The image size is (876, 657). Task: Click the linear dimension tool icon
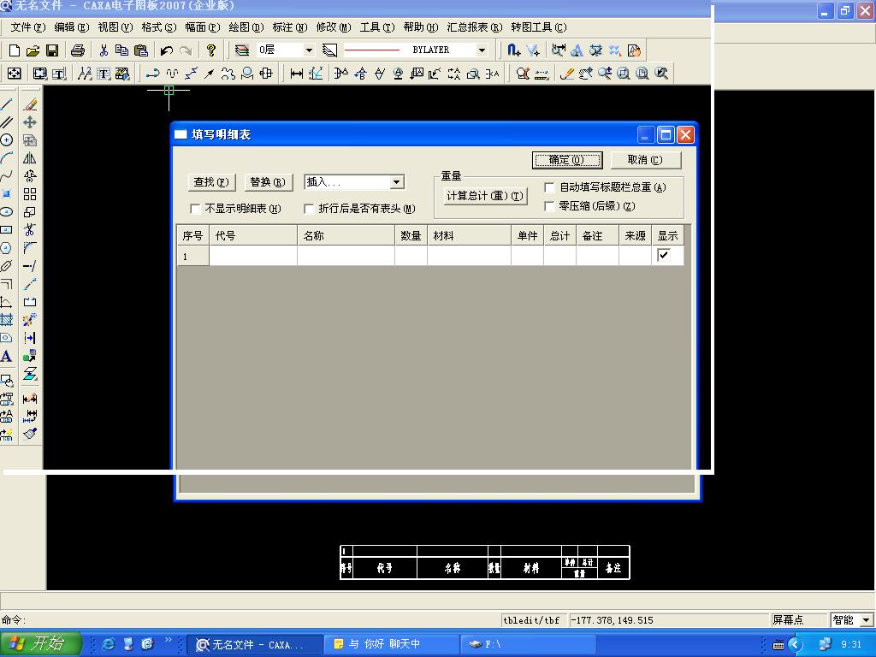click(x=297, y=74)
